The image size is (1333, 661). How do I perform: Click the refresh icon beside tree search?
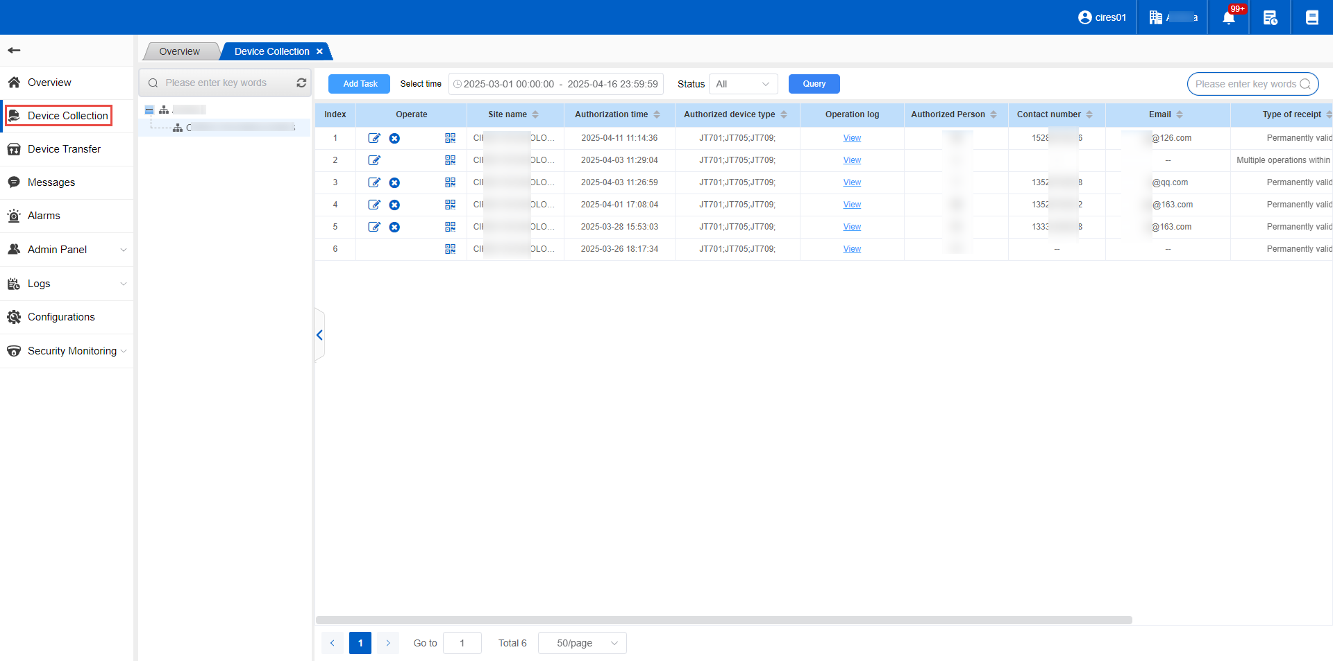point(301,83)
